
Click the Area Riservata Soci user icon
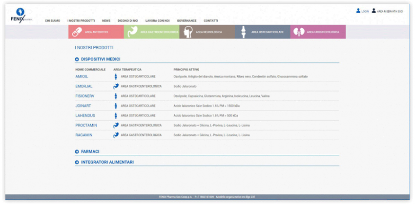coord(373,11)
